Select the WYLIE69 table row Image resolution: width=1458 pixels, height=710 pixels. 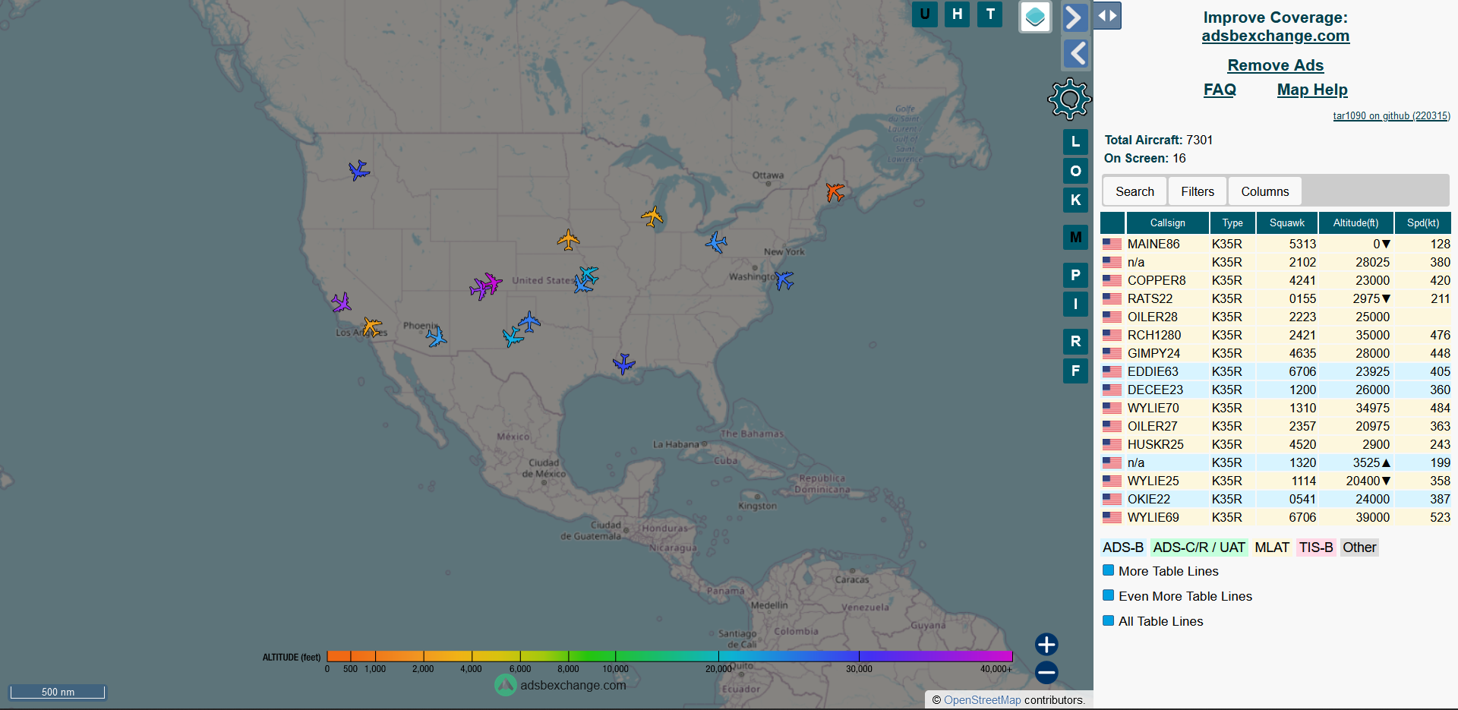click(x=1276, y=517)
